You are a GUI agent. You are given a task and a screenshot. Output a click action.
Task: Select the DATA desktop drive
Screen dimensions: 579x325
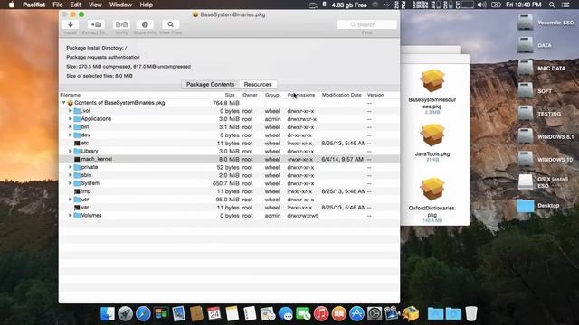coord(525,45)
